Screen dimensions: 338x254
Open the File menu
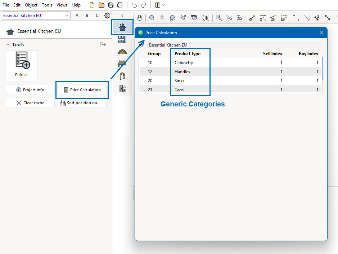click(x=6, y=5)
